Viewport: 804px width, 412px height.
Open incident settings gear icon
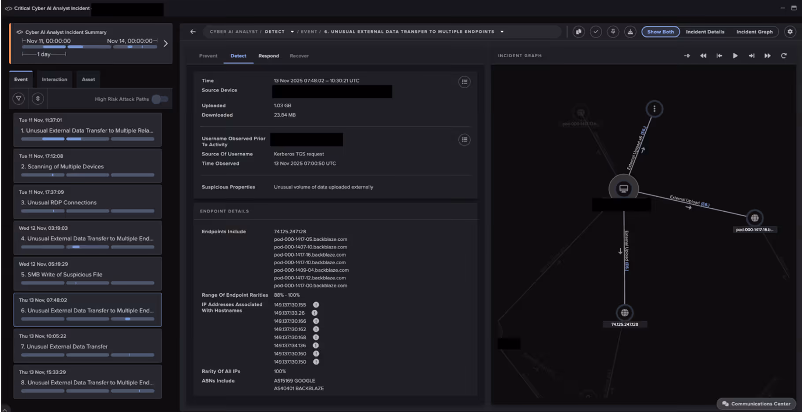click(790, 32)
